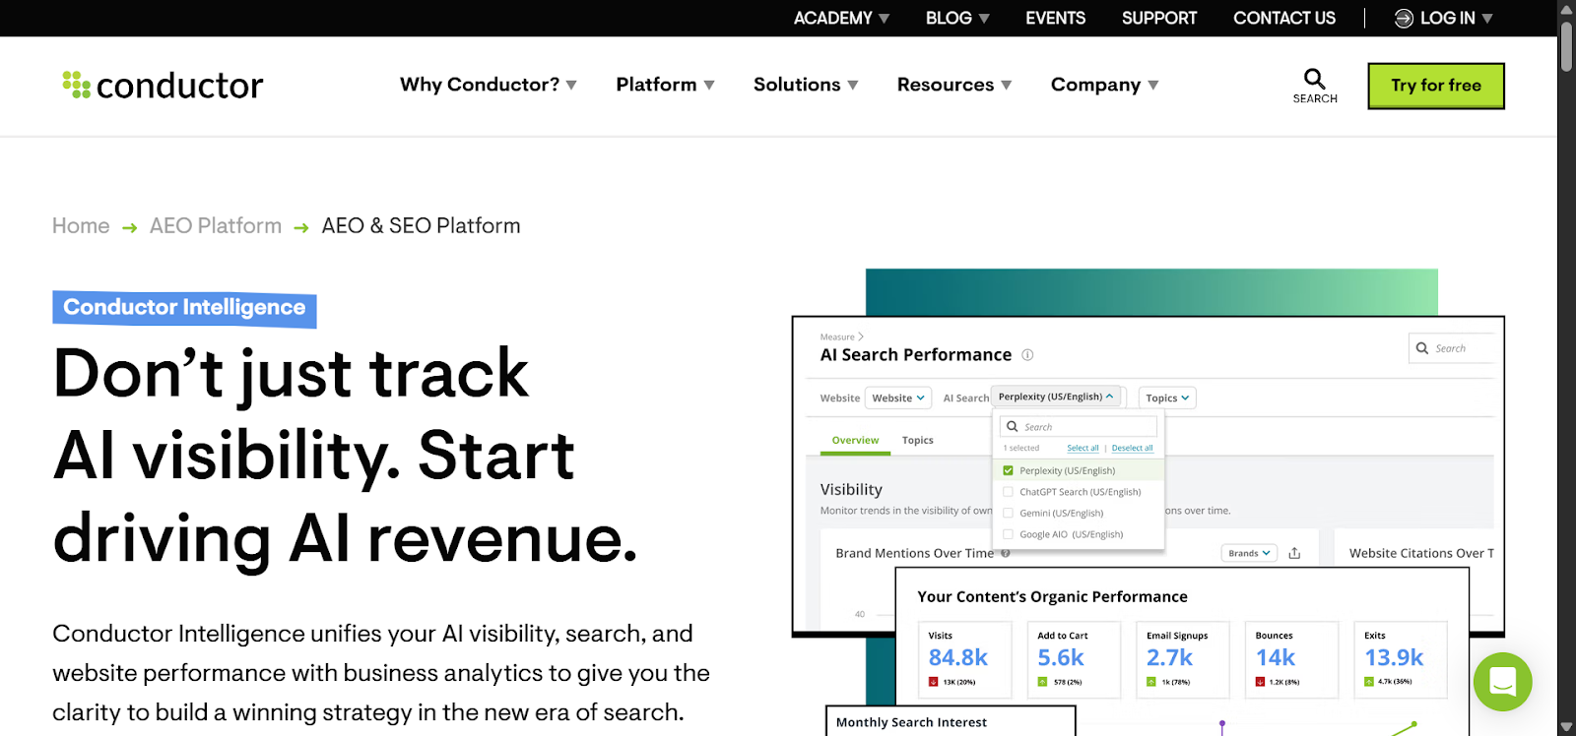This screenshot has width=1576, height=736.
Task: Open the Website dropdown
Action: pyautogui.click(x=896, y=398)
